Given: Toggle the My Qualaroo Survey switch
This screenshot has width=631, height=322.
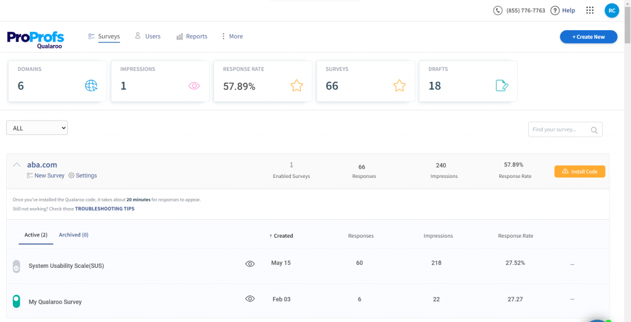Looking at the screenshot, I should pos(16,301).
